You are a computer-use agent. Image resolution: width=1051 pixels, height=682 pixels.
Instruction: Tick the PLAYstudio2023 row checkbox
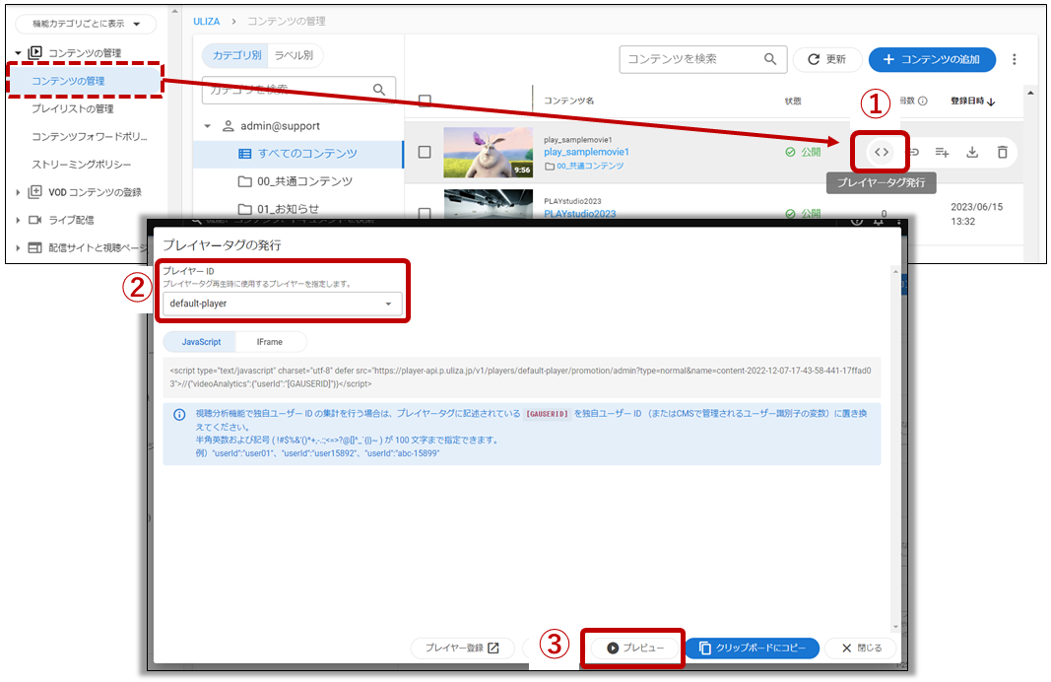(x=425, y=213)
